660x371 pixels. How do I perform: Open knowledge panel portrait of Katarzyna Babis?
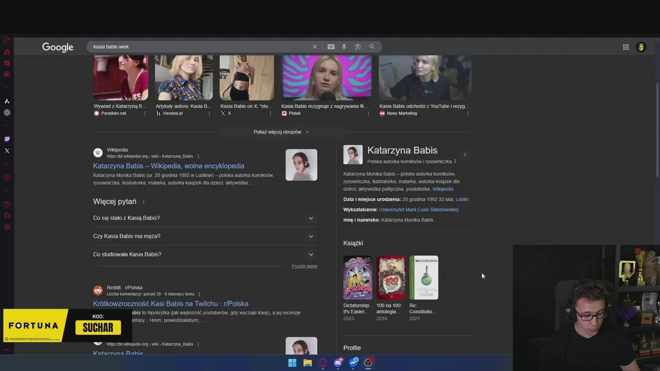[353, 155]
